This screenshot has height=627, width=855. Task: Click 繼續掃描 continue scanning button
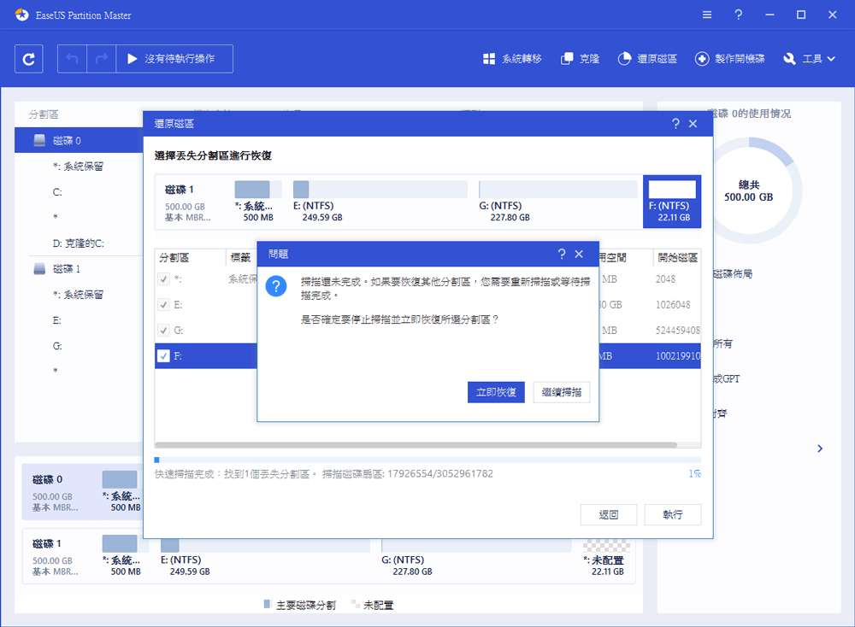coord(562,392)
